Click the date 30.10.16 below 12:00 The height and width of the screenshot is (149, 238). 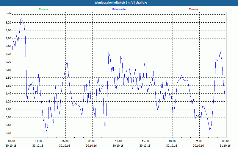(118, 146)
